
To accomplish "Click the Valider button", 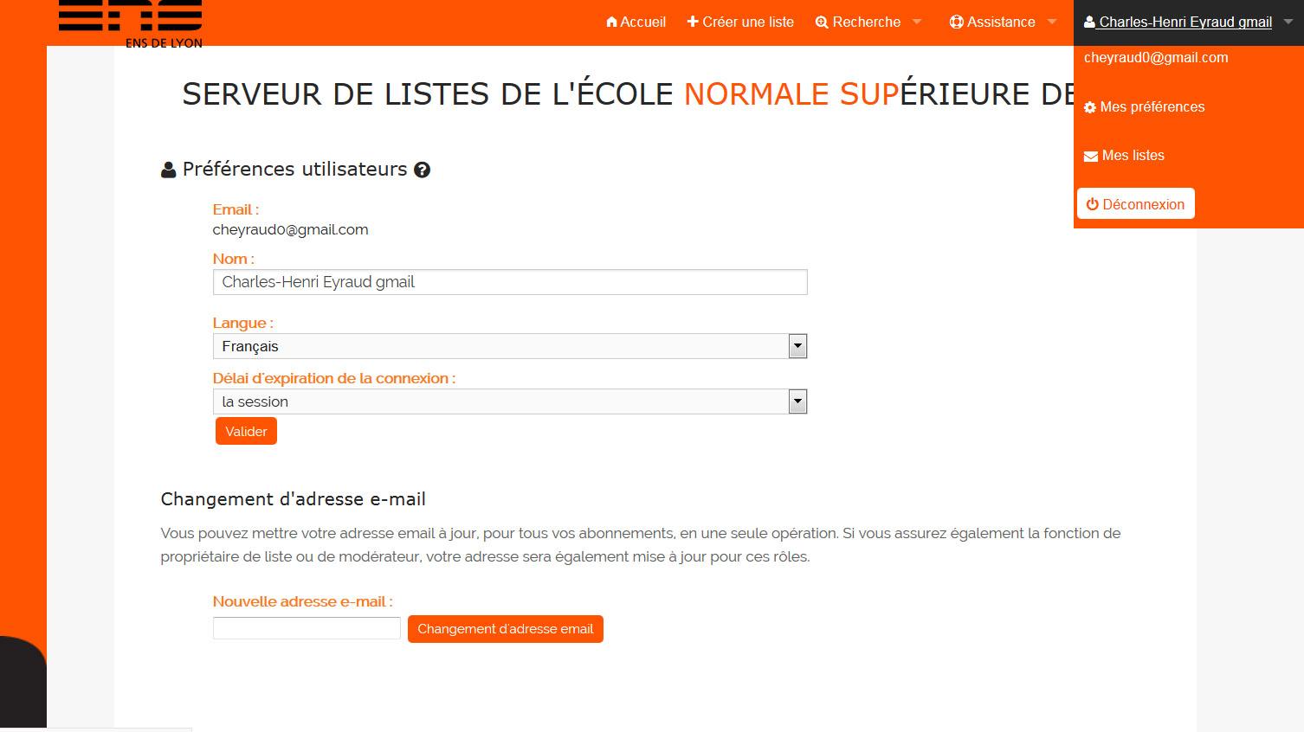I will [x=246, y=431].
